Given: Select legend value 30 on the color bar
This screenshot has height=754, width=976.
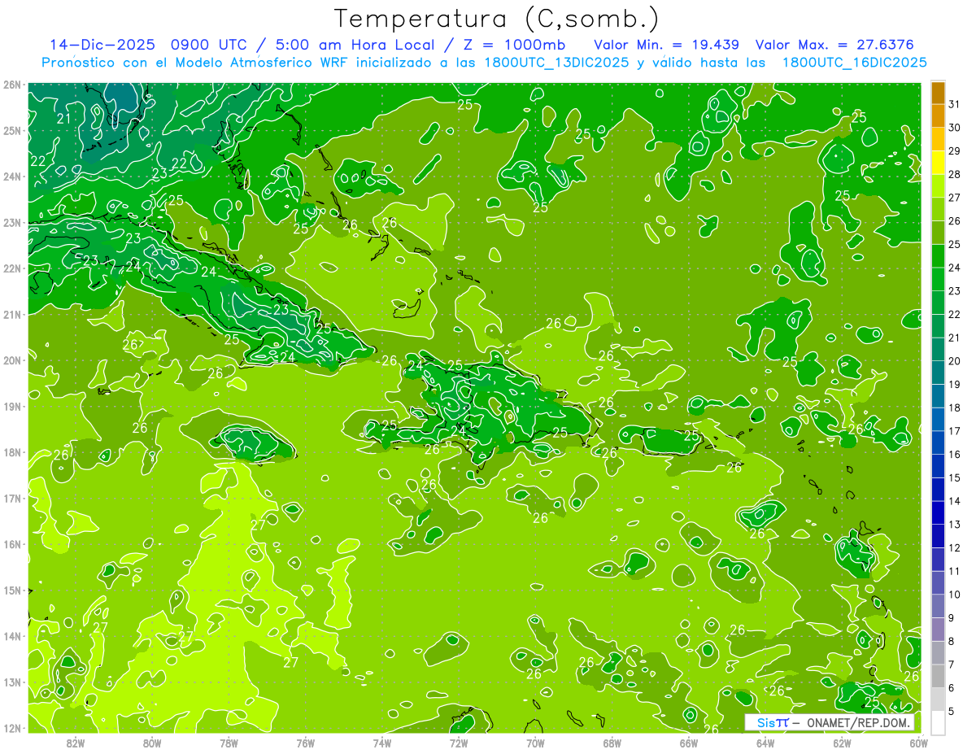Looking at the screenshot, I should 954,128.
